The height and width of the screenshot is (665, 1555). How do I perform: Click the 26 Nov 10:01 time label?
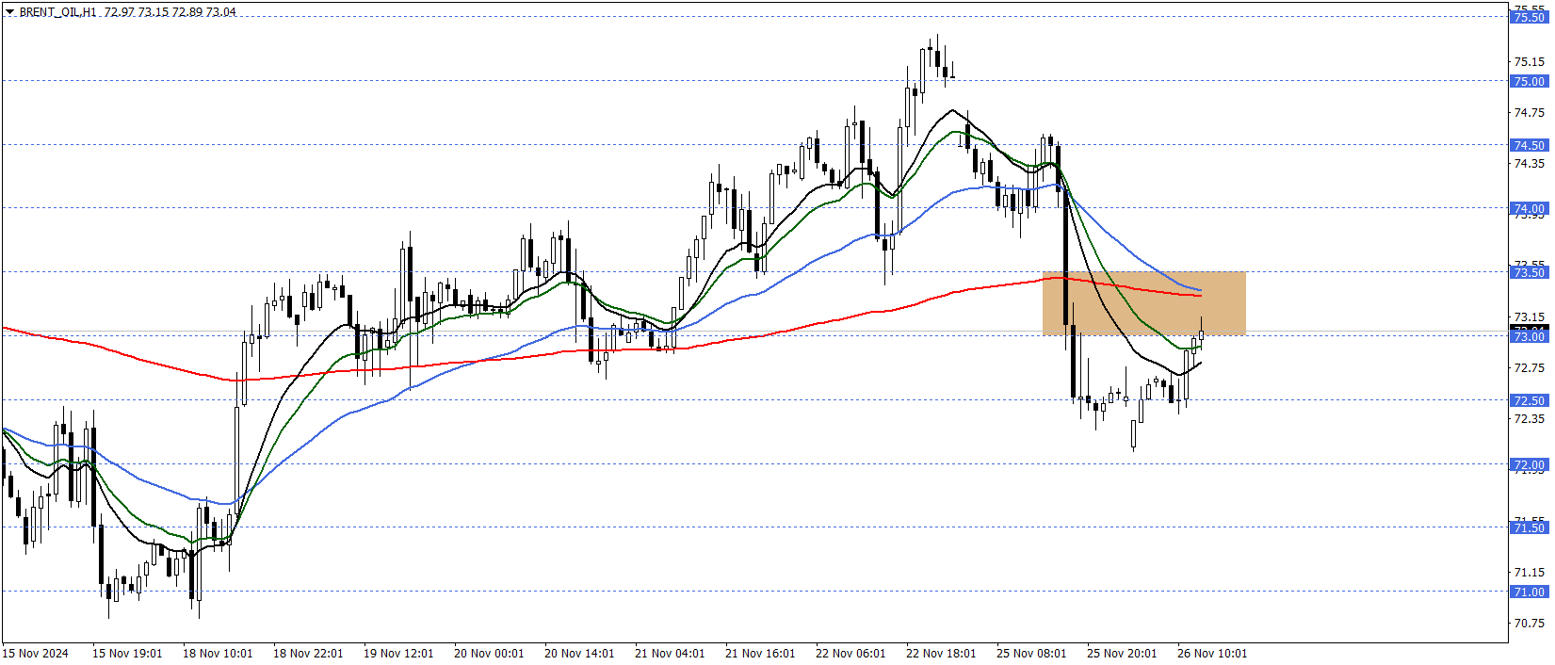(1212, 654)
